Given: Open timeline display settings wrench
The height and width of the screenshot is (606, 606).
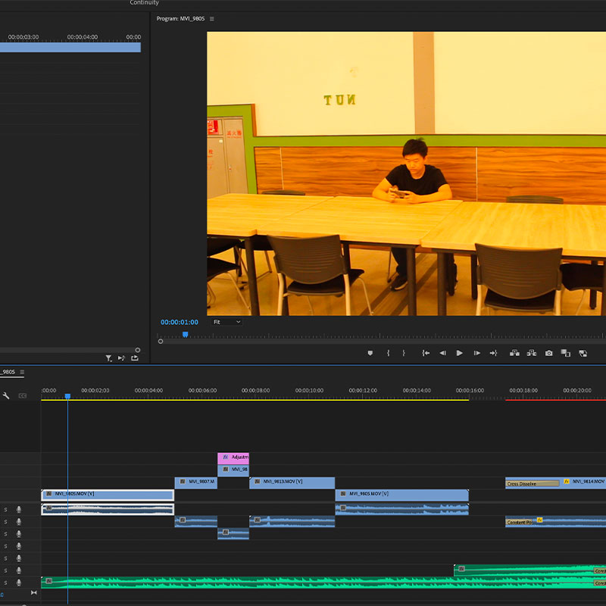Looking at the screenshot, I should 6,395.
